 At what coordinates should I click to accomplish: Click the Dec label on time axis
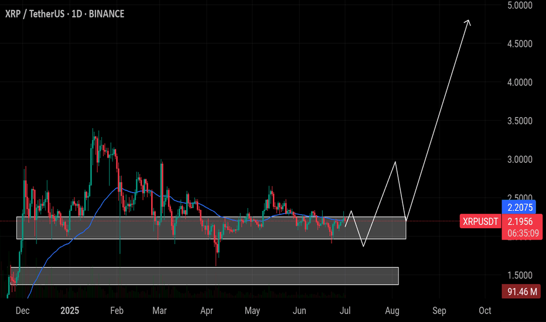(x=23, y=310)
